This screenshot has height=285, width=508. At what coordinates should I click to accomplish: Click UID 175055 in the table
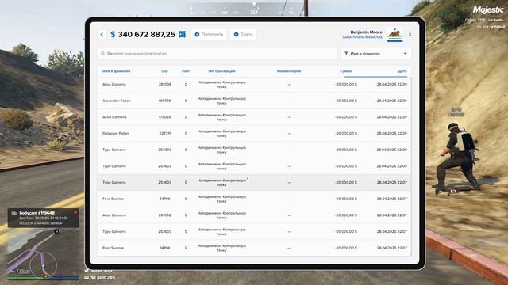tap(164, 117)
